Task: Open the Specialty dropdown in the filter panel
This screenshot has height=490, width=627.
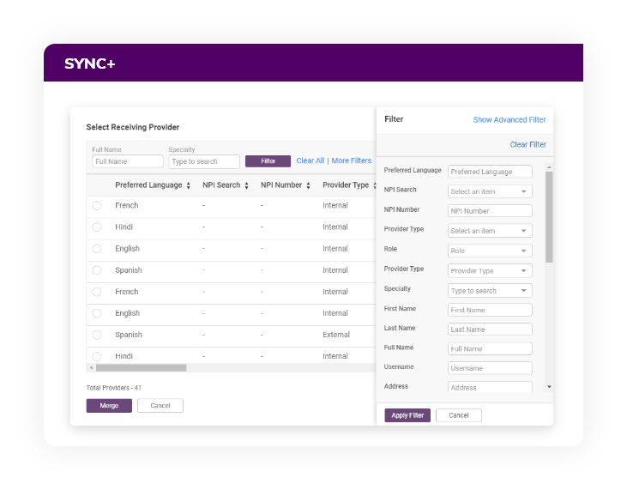Action: [490, 291]
